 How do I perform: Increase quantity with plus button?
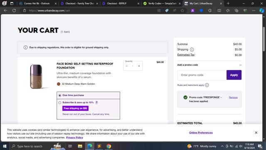tap(139, 66)
